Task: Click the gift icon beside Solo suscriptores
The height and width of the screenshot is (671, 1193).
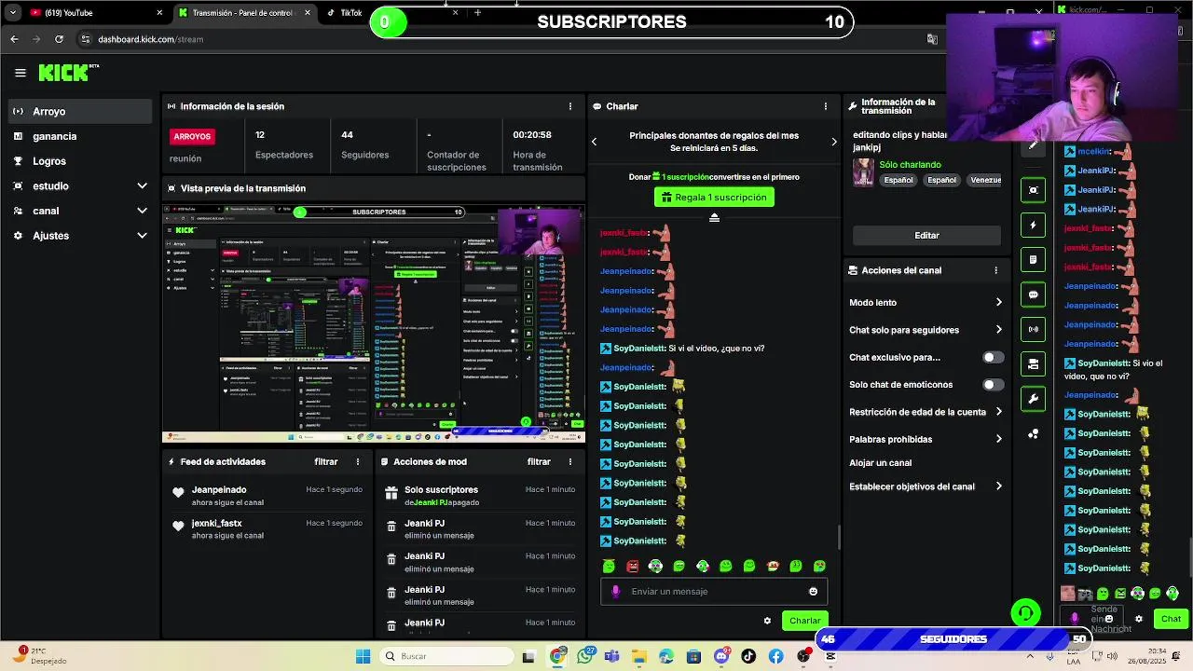Action: tap(391, 493)
